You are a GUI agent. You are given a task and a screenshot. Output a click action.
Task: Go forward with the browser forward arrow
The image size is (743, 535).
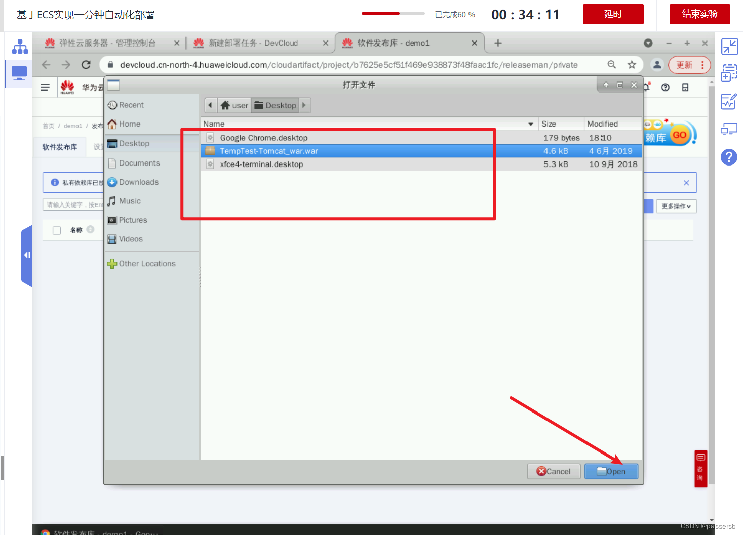pos(66,65)
